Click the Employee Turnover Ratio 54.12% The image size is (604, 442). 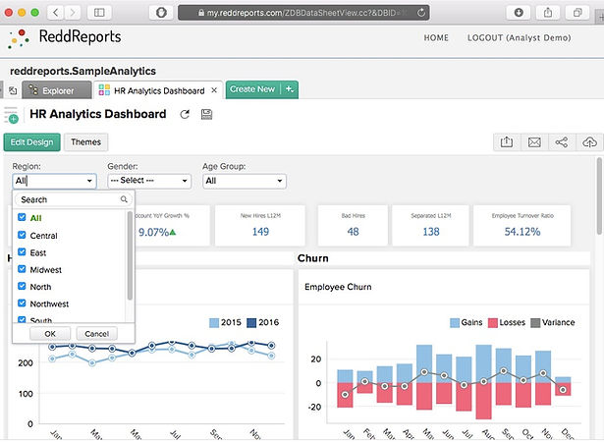coord(522,232)
